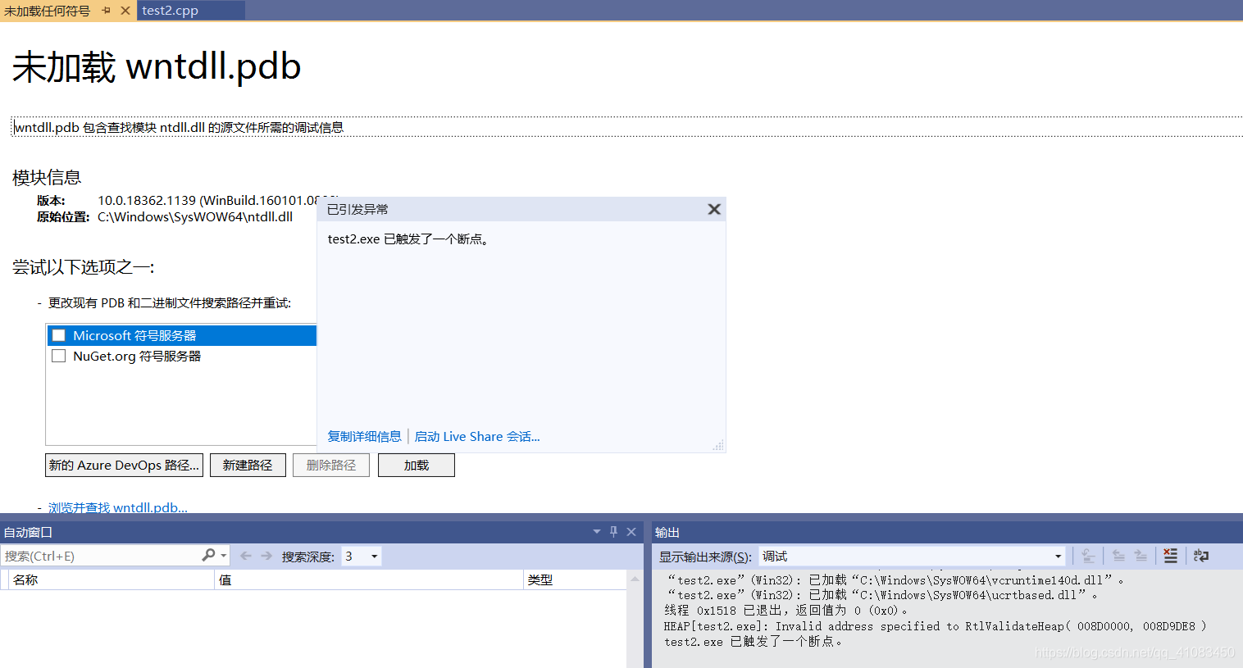Focus the 搜索(Ctrl+E) search field
This screenshot has width=1243, height=668.
point(100,556)
